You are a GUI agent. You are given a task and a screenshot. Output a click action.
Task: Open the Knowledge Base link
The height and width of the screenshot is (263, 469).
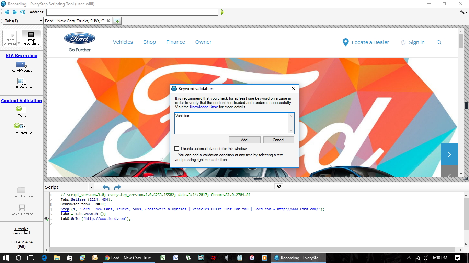coord(204,107)
